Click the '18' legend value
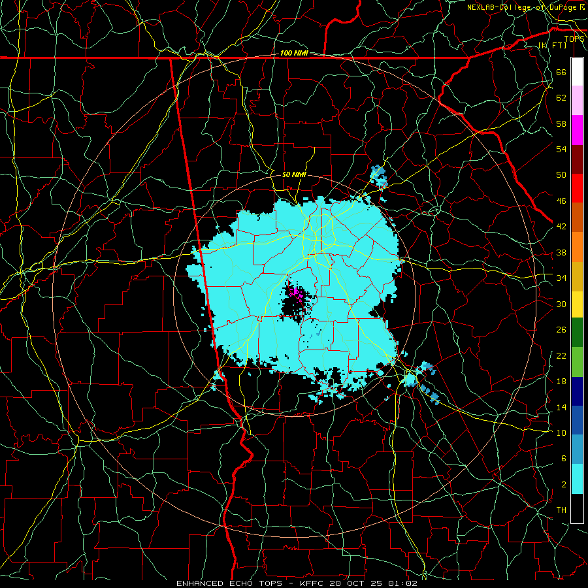 tap(561, 382)
